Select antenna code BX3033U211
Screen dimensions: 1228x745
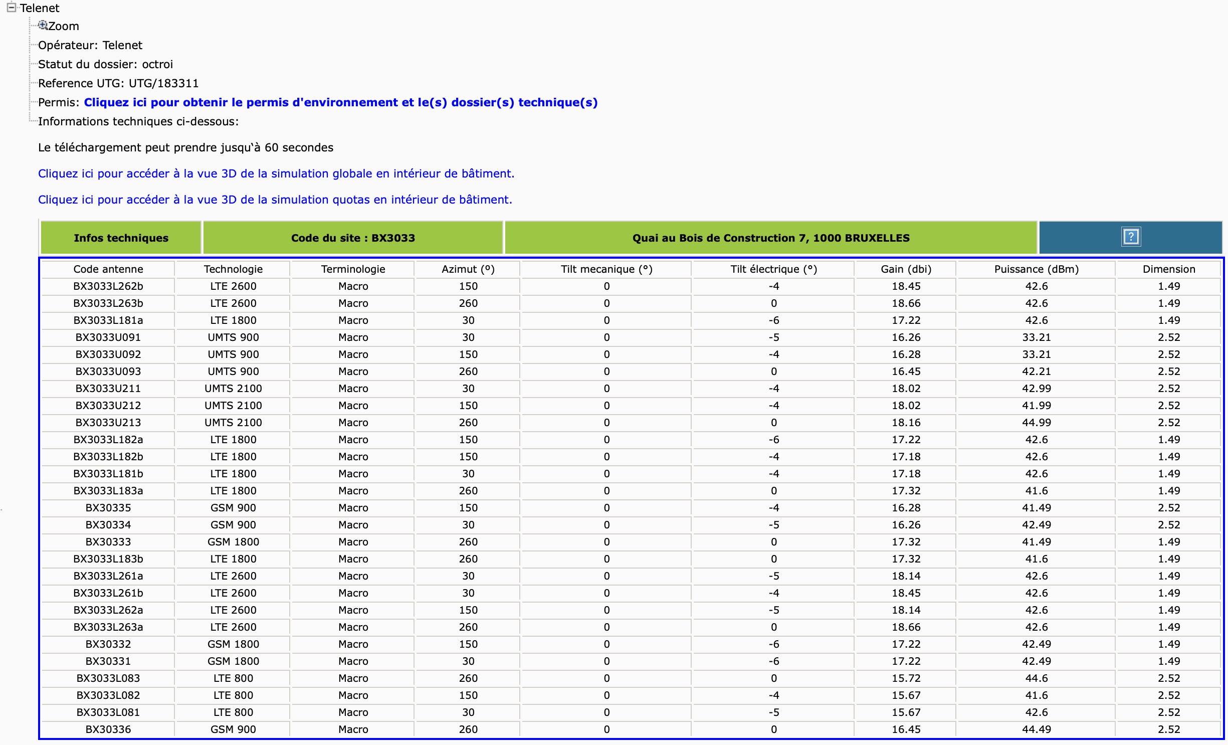point(108,389)
